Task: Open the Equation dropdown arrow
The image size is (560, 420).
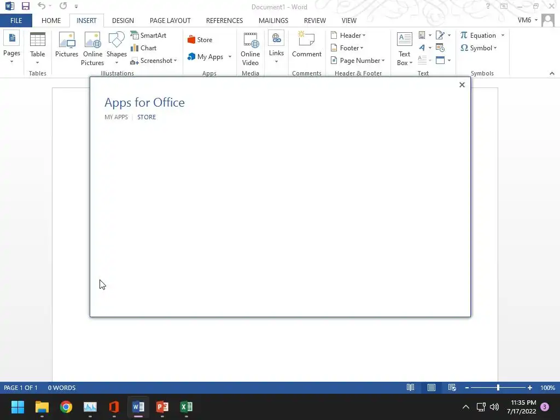Action: [x=503, y=36]
